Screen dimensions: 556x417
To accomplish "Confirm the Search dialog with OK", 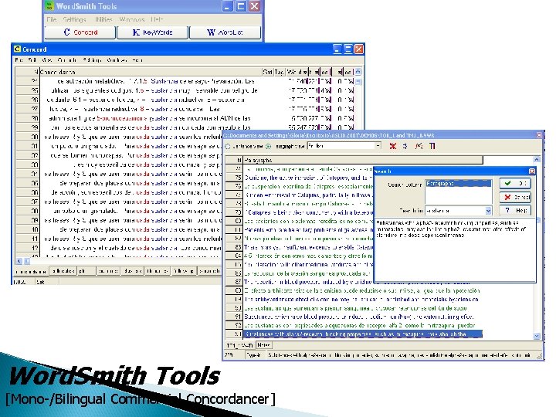I will [x=515, y=183].
